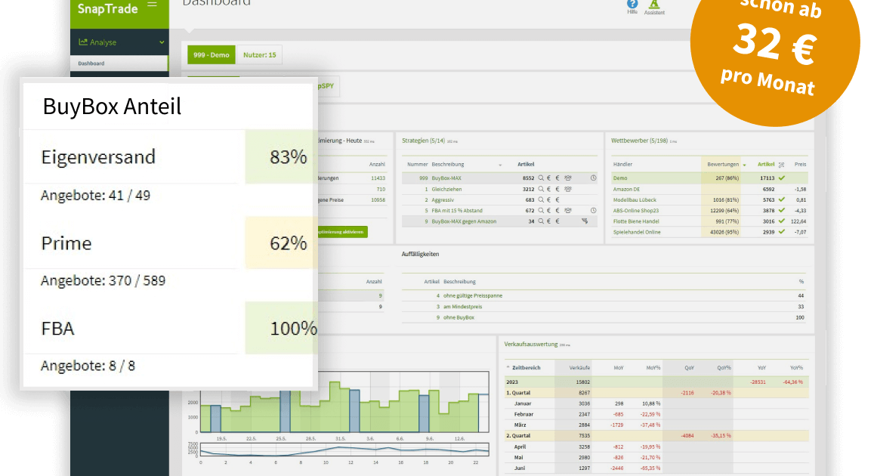
Task: Click the second euro icon in Aggressiv row
Action: tap(557, 199)
